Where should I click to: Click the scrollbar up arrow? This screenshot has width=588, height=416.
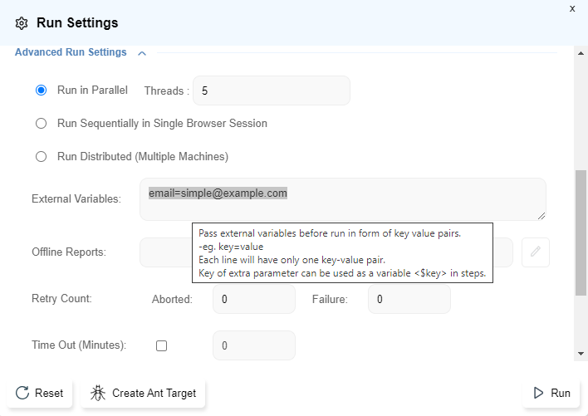[x=581, y=52]
